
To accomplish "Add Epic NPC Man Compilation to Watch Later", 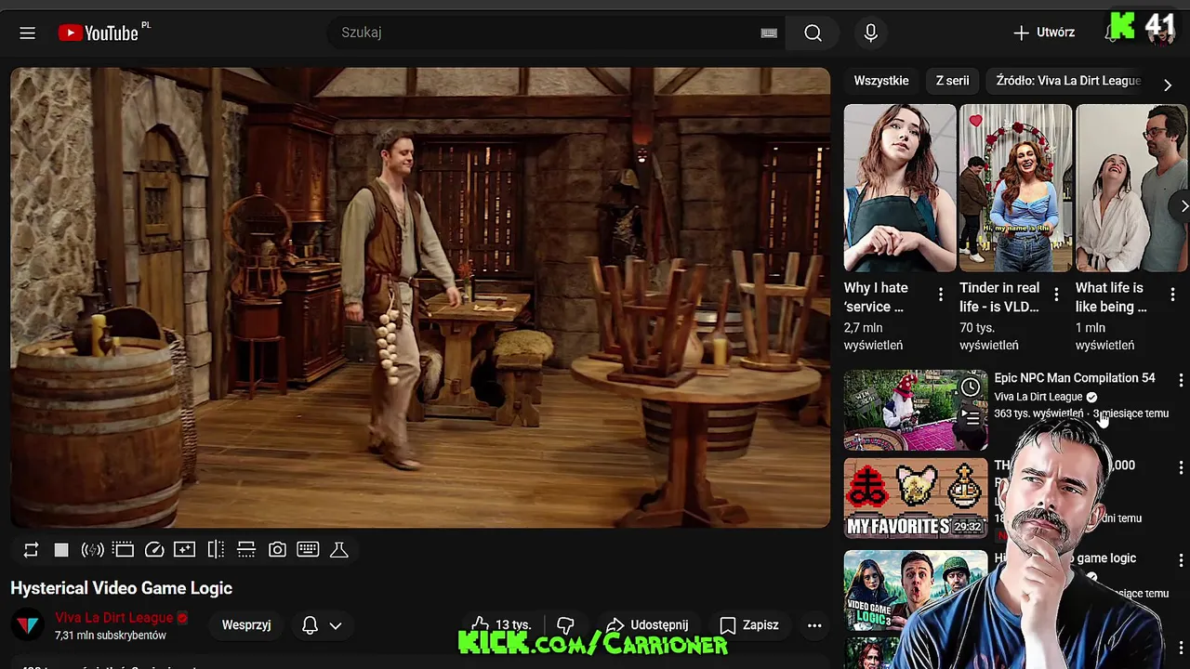I will pyautogui.click(x=971, y=387).
